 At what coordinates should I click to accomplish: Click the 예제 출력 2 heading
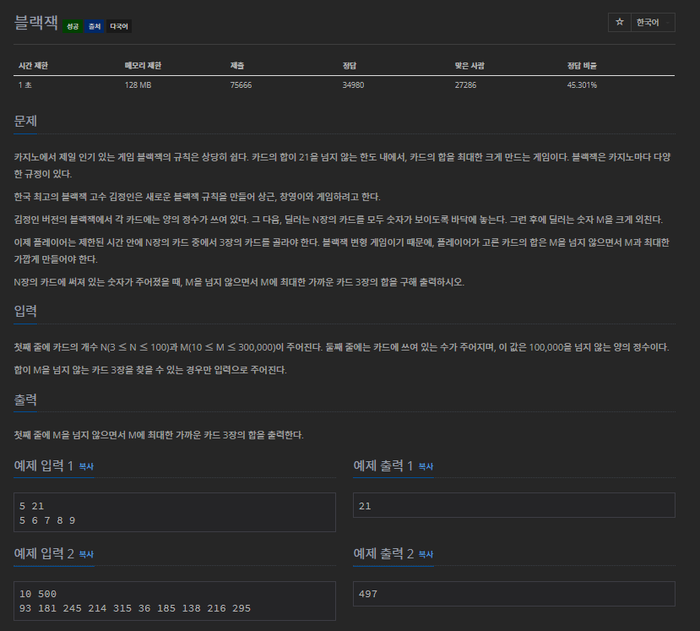click(x=383, y=554)
